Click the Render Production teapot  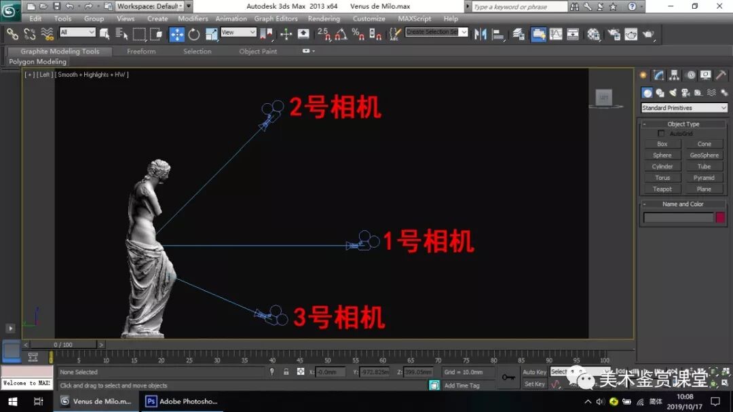[648, 34]
